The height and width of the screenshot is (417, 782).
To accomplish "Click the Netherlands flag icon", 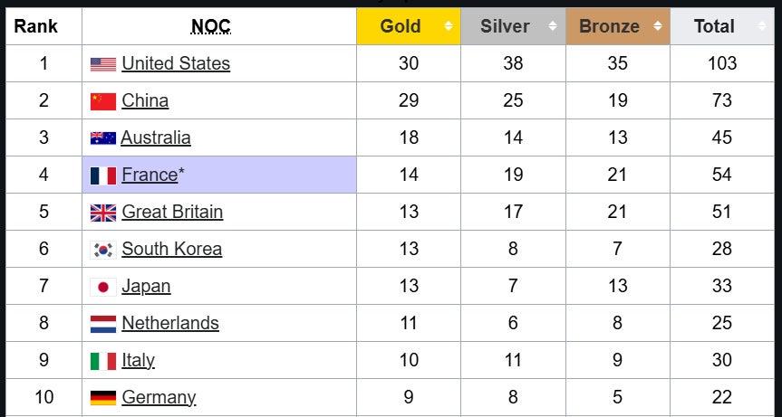I will [x=103, y=324].
